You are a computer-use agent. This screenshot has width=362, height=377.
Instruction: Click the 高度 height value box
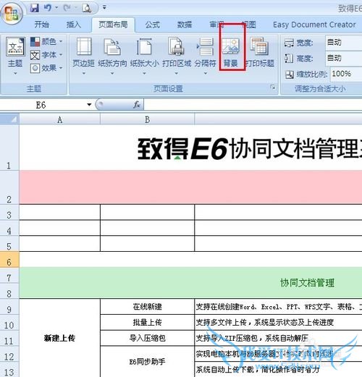tap(344, 58)
